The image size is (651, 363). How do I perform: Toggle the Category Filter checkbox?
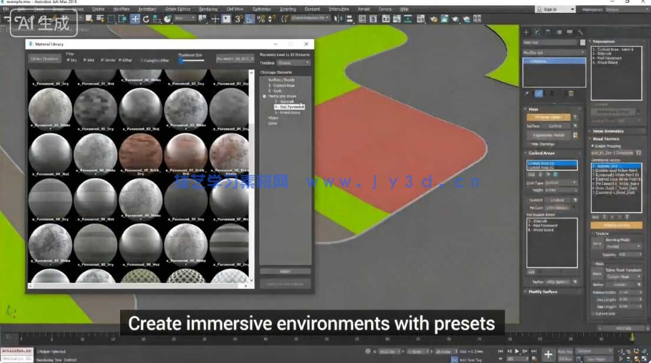141,60
